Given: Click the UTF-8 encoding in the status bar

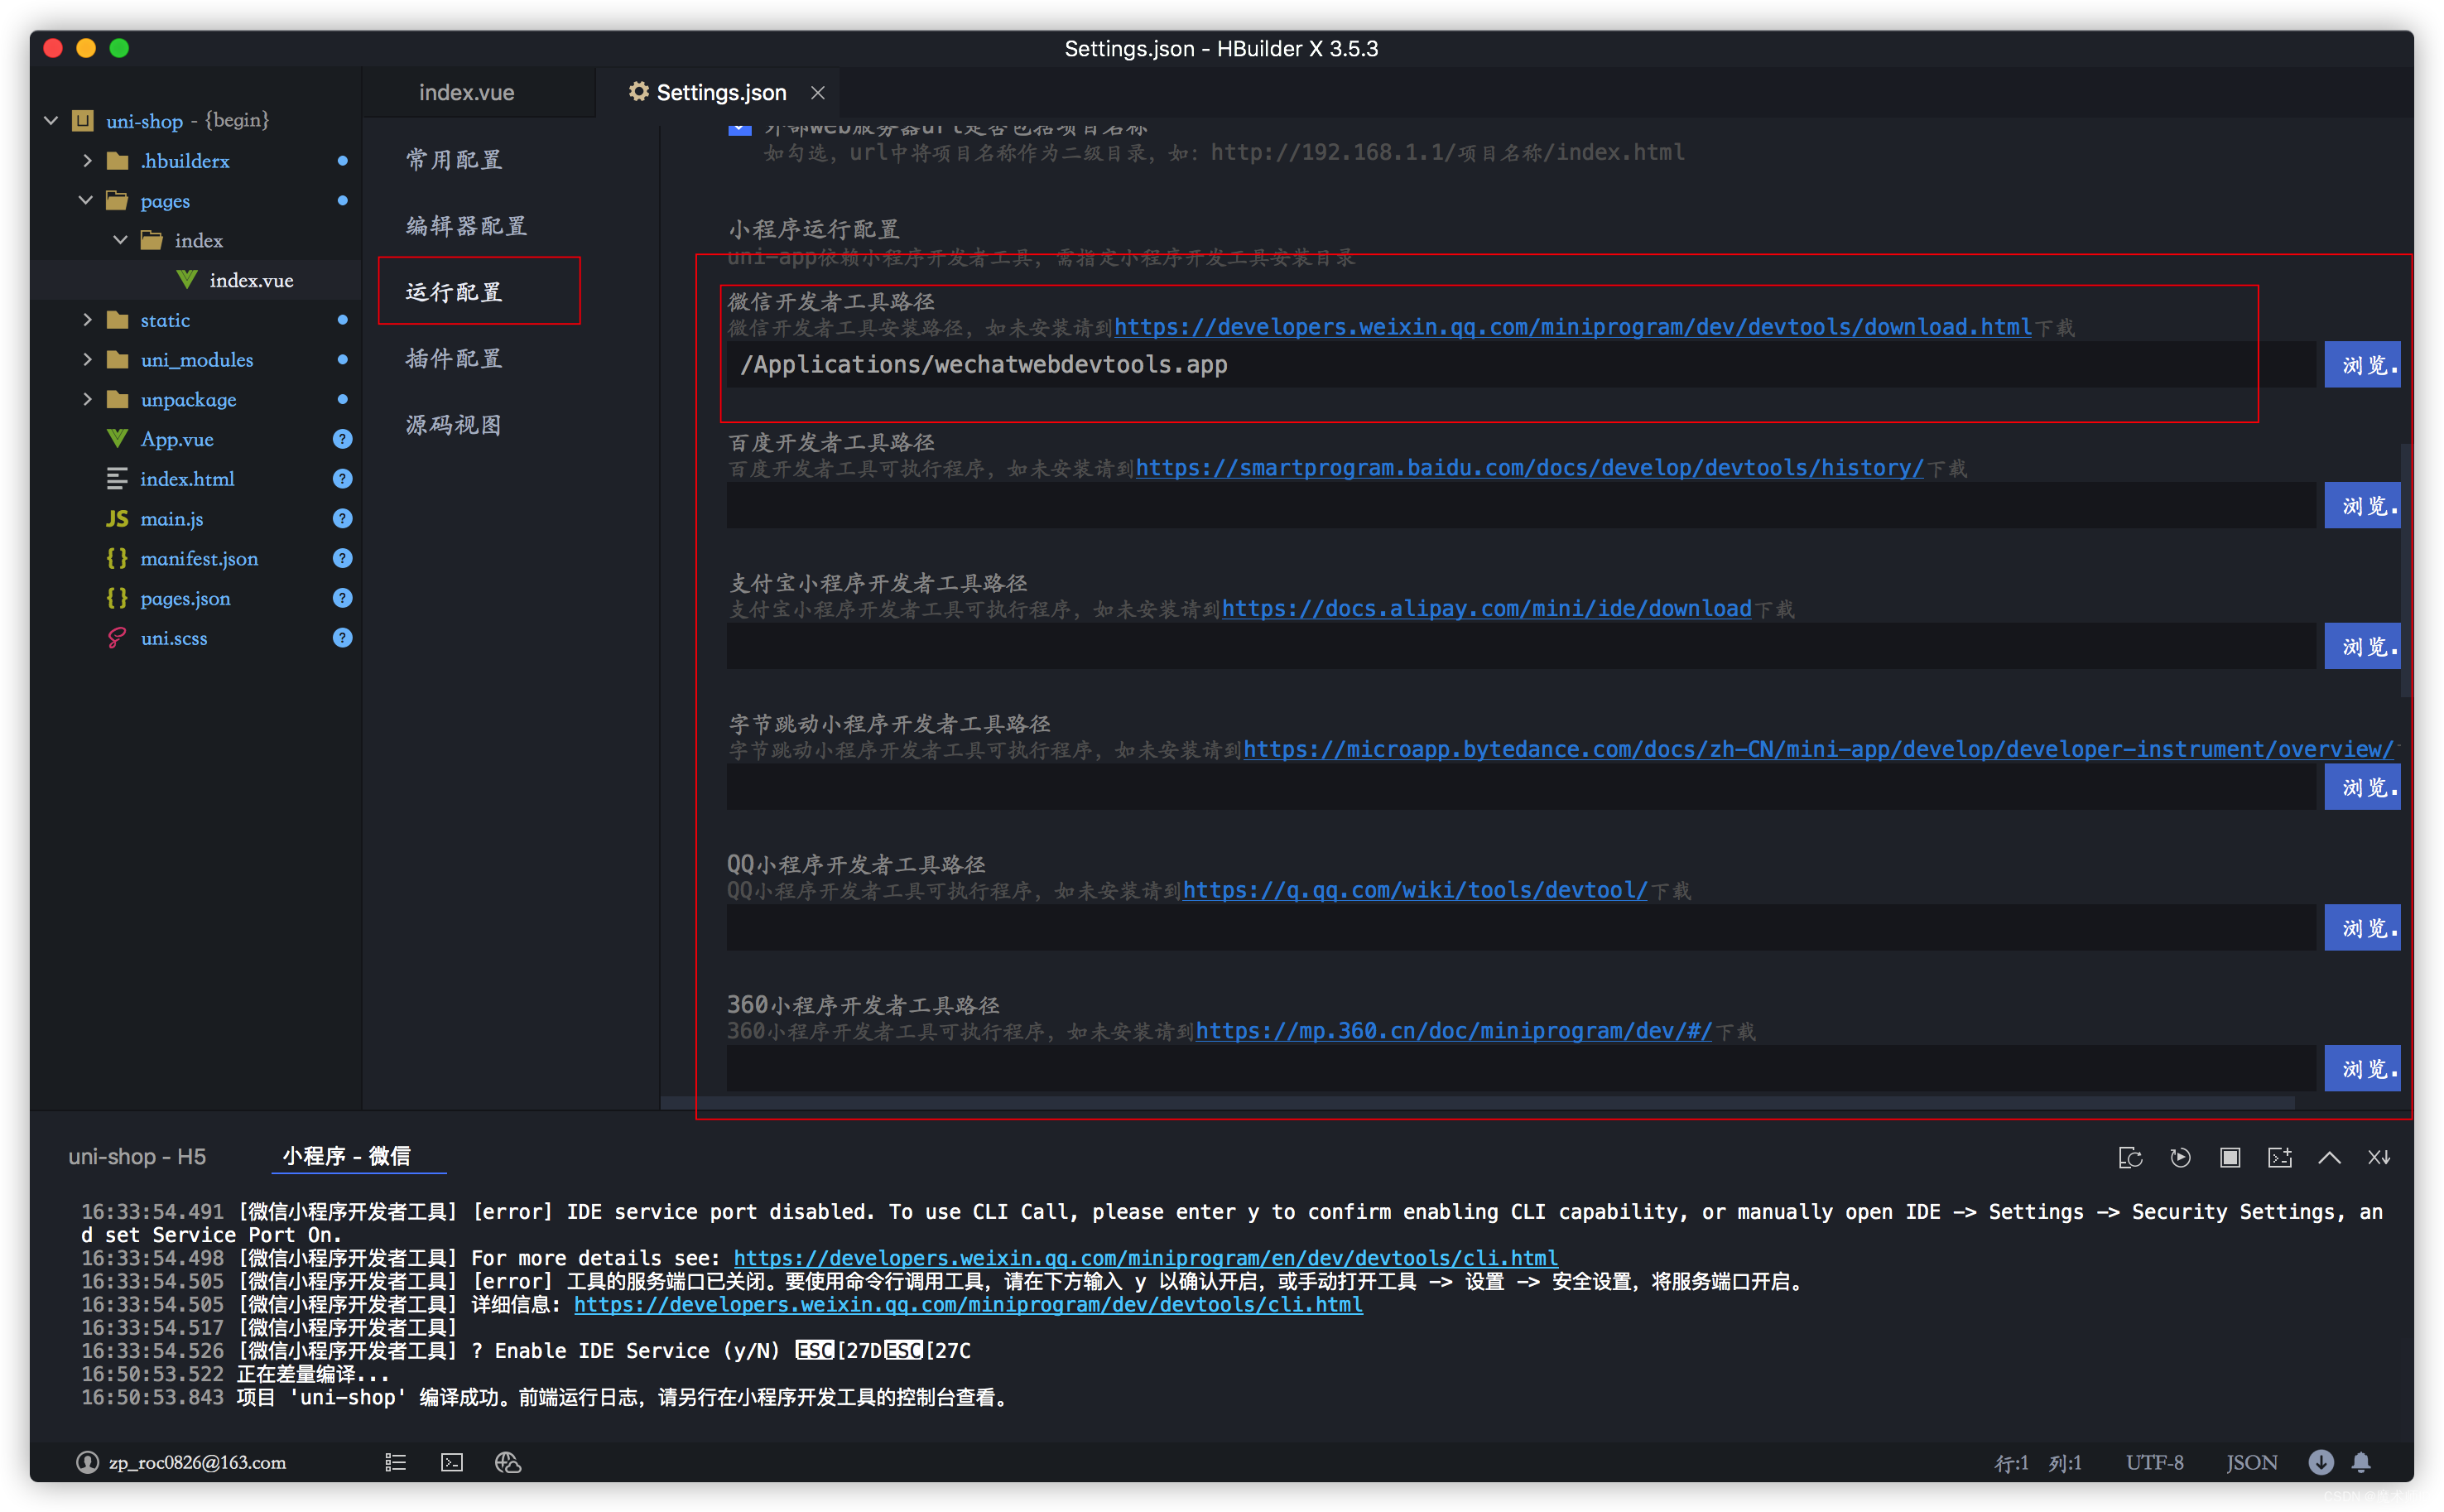Looking at the screenshot, I should tap(2154, 1462).
